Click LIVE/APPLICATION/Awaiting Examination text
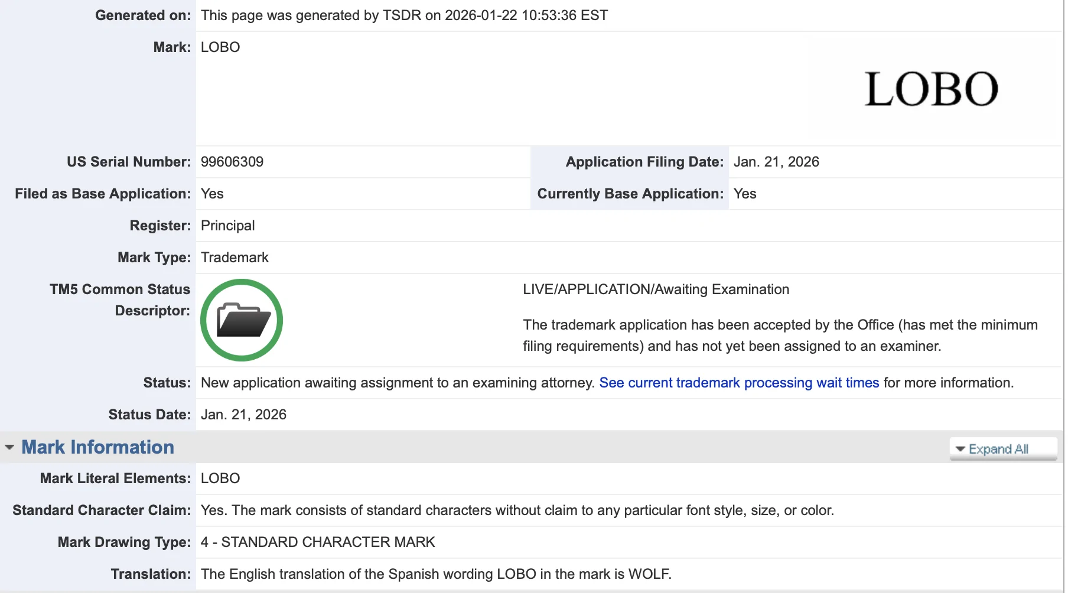The height and width of the screenshot is (593, 1068). 656,289
